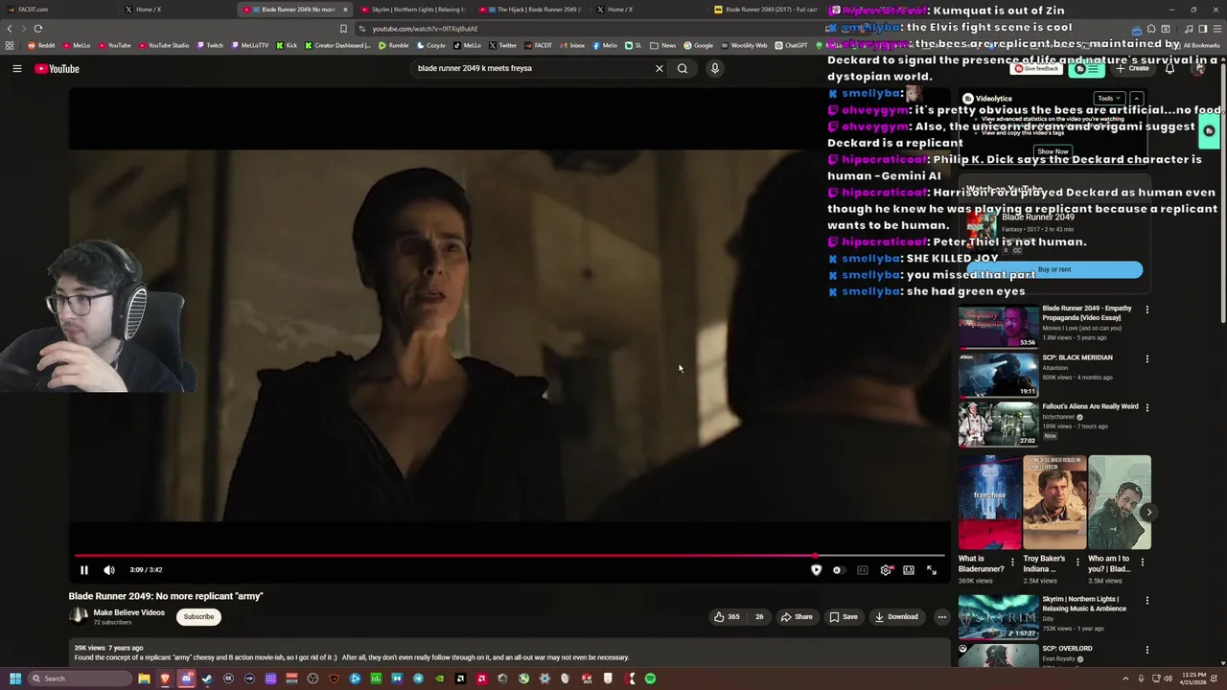Reload the browser page
The width and height of the screenshot is (1227, 690).
point(38,29)
